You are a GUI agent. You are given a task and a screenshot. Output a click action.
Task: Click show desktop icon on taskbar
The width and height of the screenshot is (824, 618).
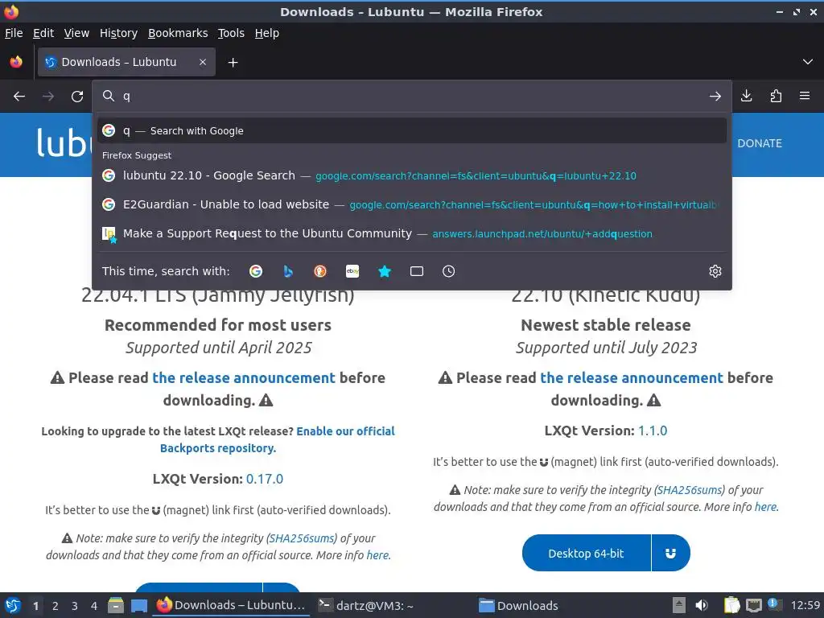coord(139,605)
